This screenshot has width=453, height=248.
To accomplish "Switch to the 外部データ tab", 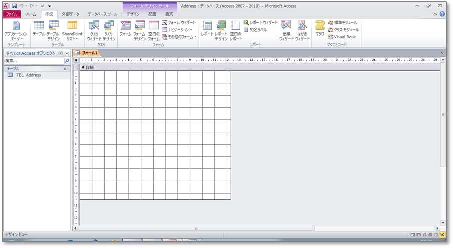I will (70, 14).
